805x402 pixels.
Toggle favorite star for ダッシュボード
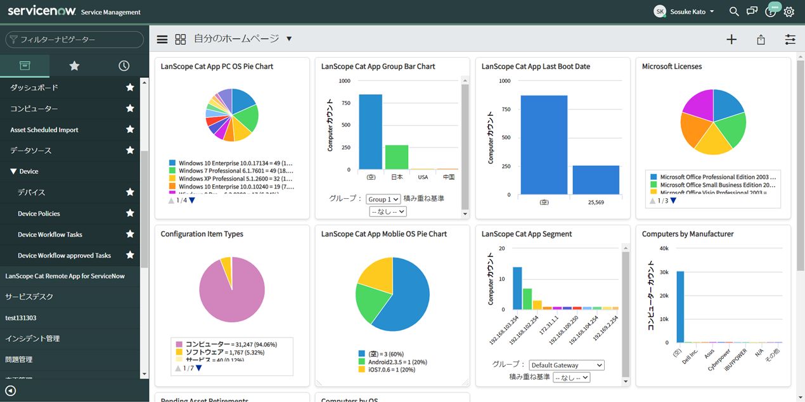pyautogui.click(x=130, y=87)
